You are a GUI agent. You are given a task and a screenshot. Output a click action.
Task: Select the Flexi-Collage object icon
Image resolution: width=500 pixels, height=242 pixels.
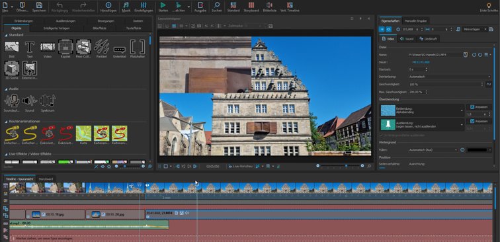(x=83, y=47)
